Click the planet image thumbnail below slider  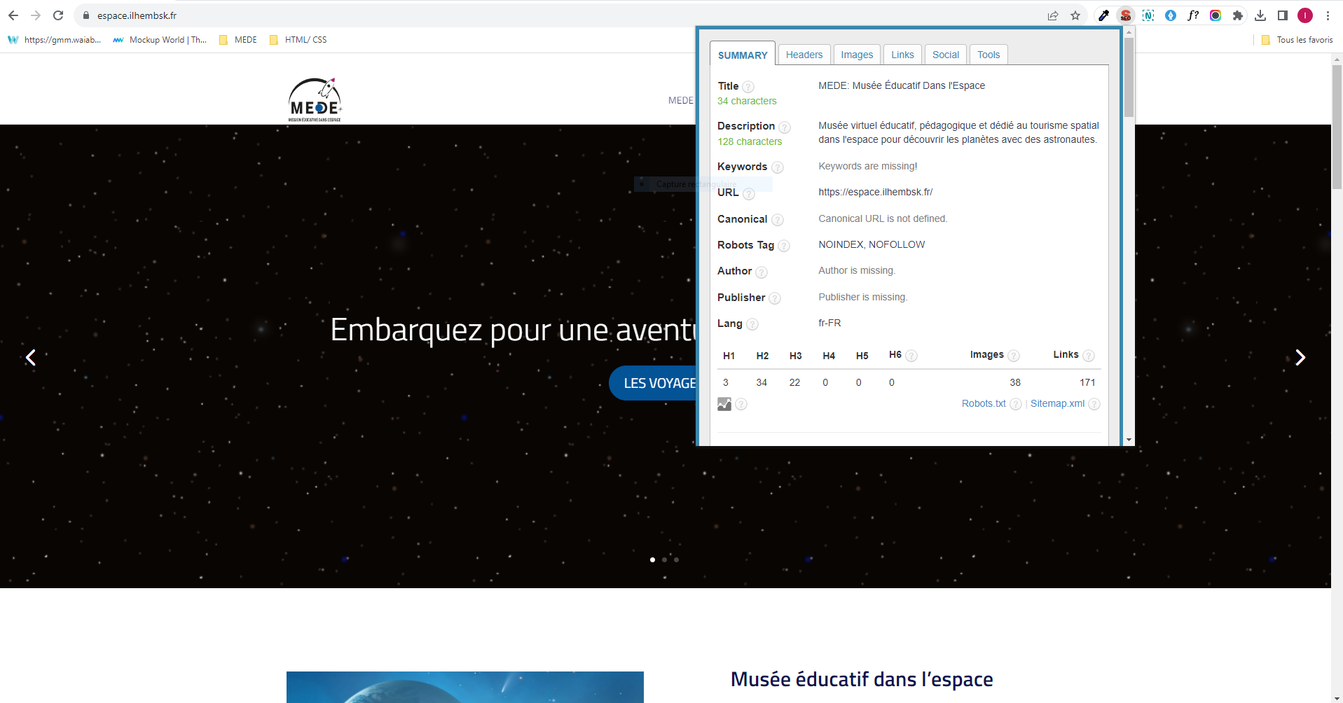(x=465, y=687)
